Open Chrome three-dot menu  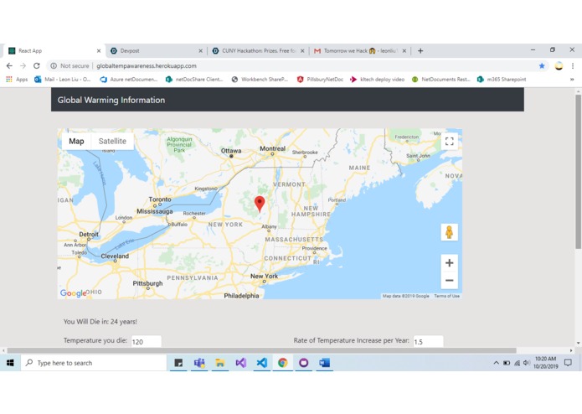tap(573, 65)
